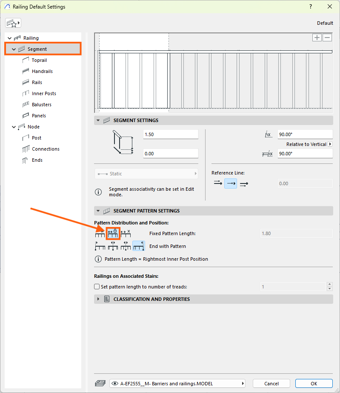The height and width of the screenshot is (393, 340).
Task: Open the Relative to Vertical arrow menu
Action: (330, 144)
